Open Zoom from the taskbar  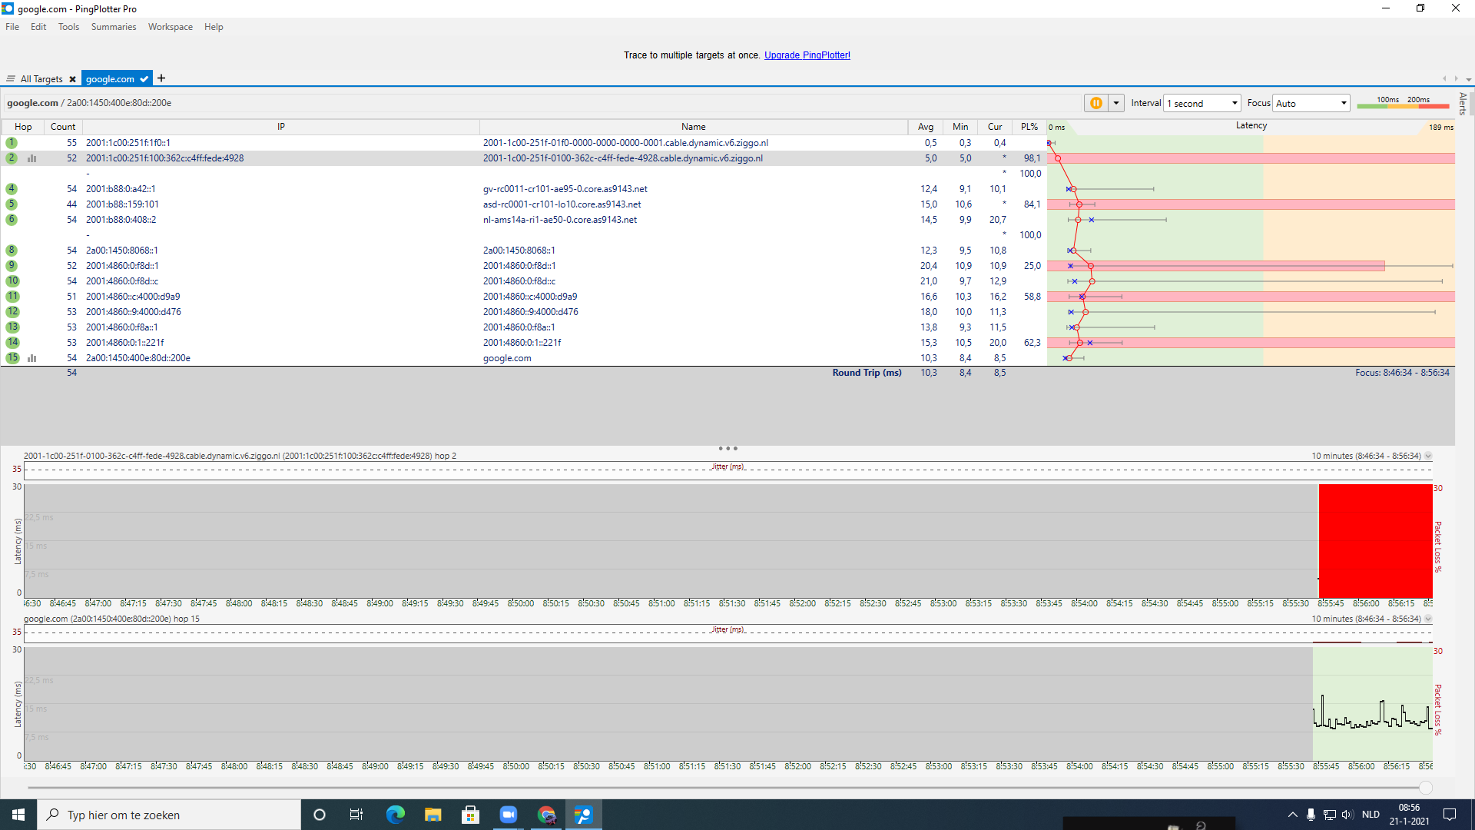[508, 815]
